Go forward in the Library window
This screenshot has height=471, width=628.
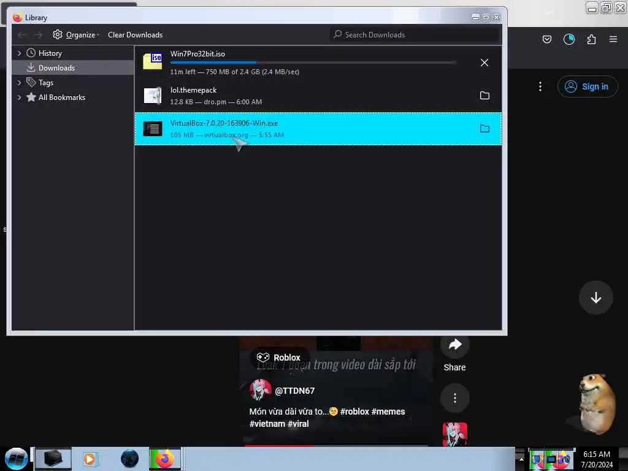point(38,35)
